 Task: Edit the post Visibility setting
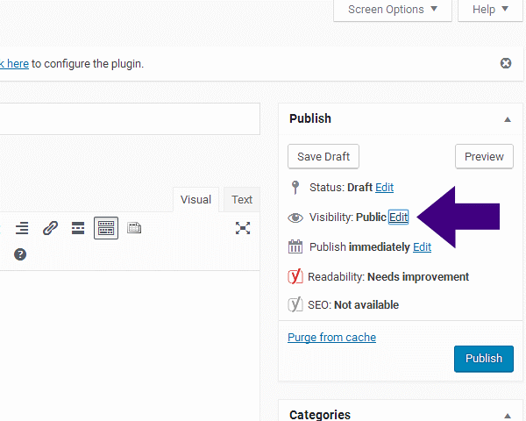click(399, 217)
